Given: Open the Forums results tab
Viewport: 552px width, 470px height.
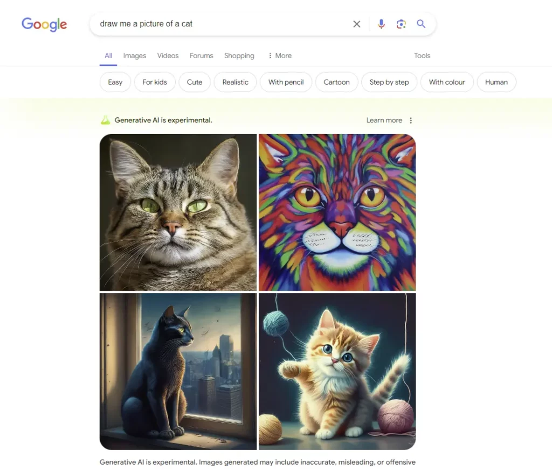Looking at the screenshot, I should 202,55.
